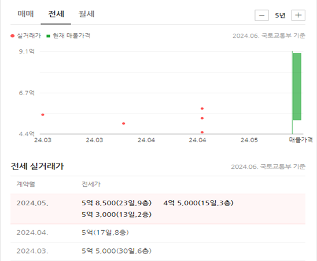Click the 9.1억 axis label

point(27,51)
